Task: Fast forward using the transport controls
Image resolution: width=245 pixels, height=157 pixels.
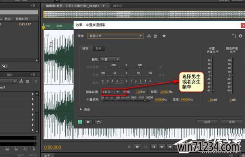Action: (x=170, y=147)
